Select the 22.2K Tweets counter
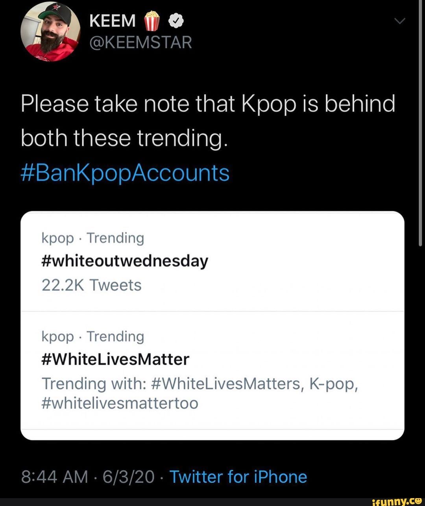The image size is (425, 506). pos(91,284)
